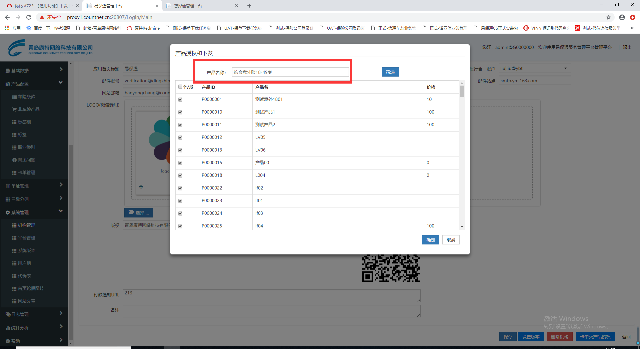Click the not-secure warning icon in address bar
The height and width of the screenshot is (349, 640).
(42, 17)
